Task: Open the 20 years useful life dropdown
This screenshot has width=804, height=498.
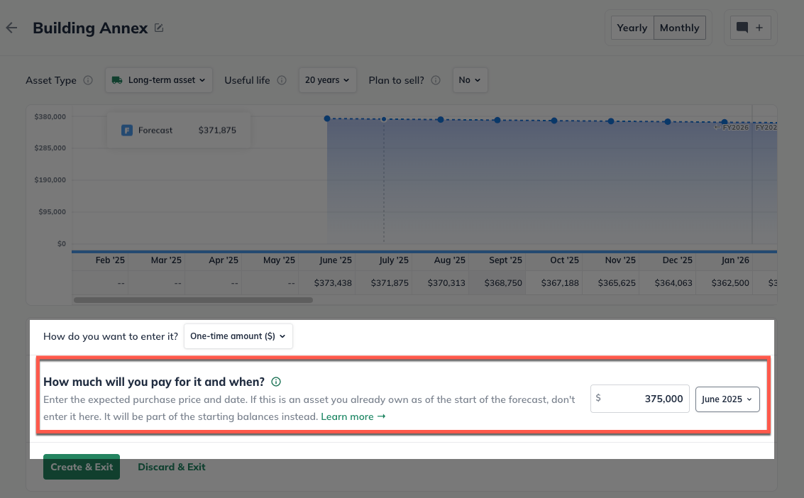Action: click(327, 80)
